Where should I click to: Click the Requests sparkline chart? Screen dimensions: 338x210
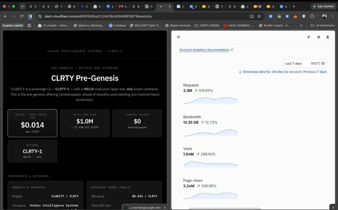coord(210,101)
